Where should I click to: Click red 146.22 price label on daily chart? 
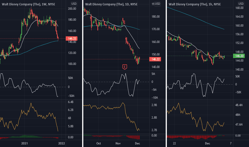click(155, 59)
